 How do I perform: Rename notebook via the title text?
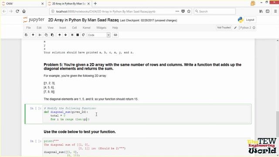[x=83, y=20]
